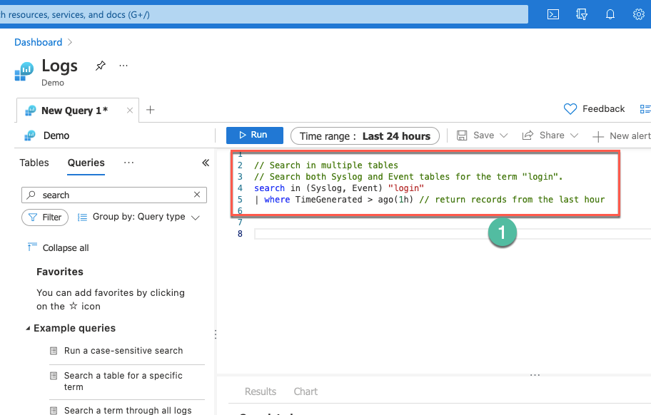Switch to the Tables tab
651x415 pixels.
click(x=34, y=163)
